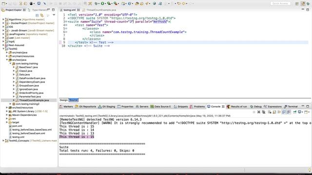The image size is (312, 175).
Task: Open the Expressions view tab
Action: pyautogui.click(x=273, y=106)
